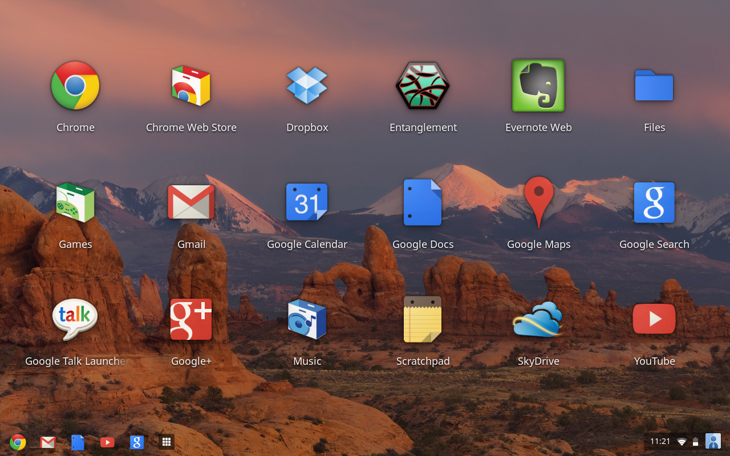Click the 11:21 clock in the status tray

(660, 441)
